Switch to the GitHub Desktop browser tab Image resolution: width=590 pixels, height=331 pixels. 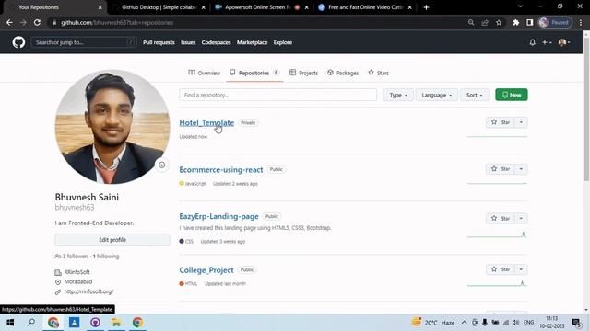coord(158,7)
